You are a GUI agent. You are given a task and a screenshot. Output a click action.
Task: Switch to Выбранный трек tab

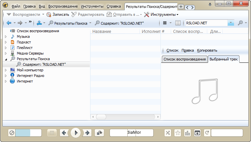tap(223, 59)
